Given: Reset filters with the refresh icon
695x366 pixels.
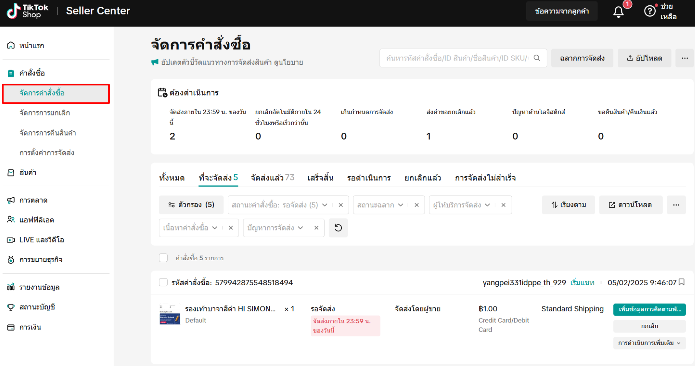Looking at the screenshot, I should (x=338, y=228).
